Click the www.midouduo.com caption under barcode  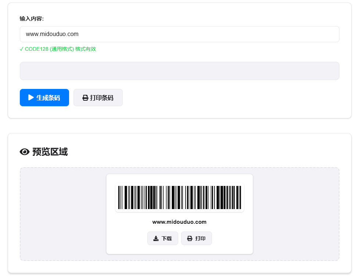179,222
